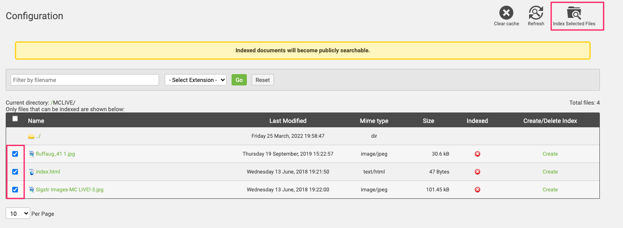The height and width of the screenshot is (228, 623).
Task: Uncheck the fluffaug_41 1.jpg checkbox
Action: pos(15,154)
